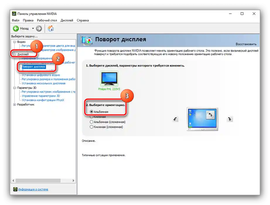Minimize the NVIDIA control panel window
This screenshot has width=270, height=205.
[230, 13]
